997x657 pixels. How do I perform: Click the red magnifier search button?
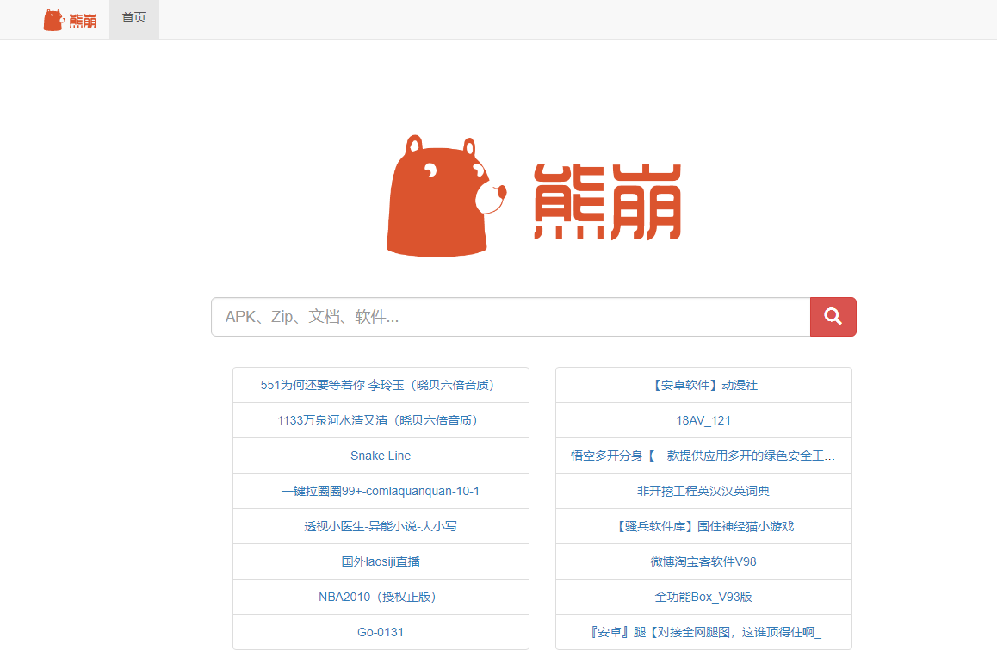point(833,317)
